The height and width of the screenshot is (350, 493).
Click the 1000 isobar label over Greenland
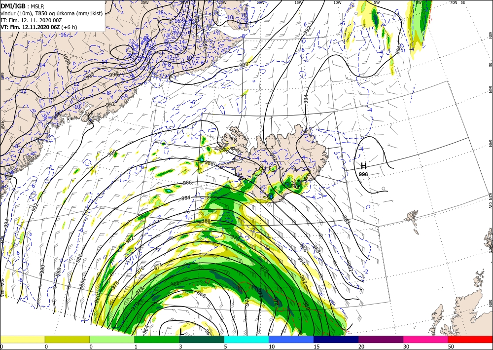click(x=67, y=59)
